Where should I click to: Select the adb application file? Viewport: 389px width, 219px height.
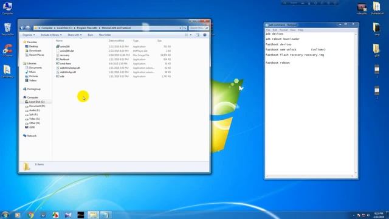pos(60,76)
